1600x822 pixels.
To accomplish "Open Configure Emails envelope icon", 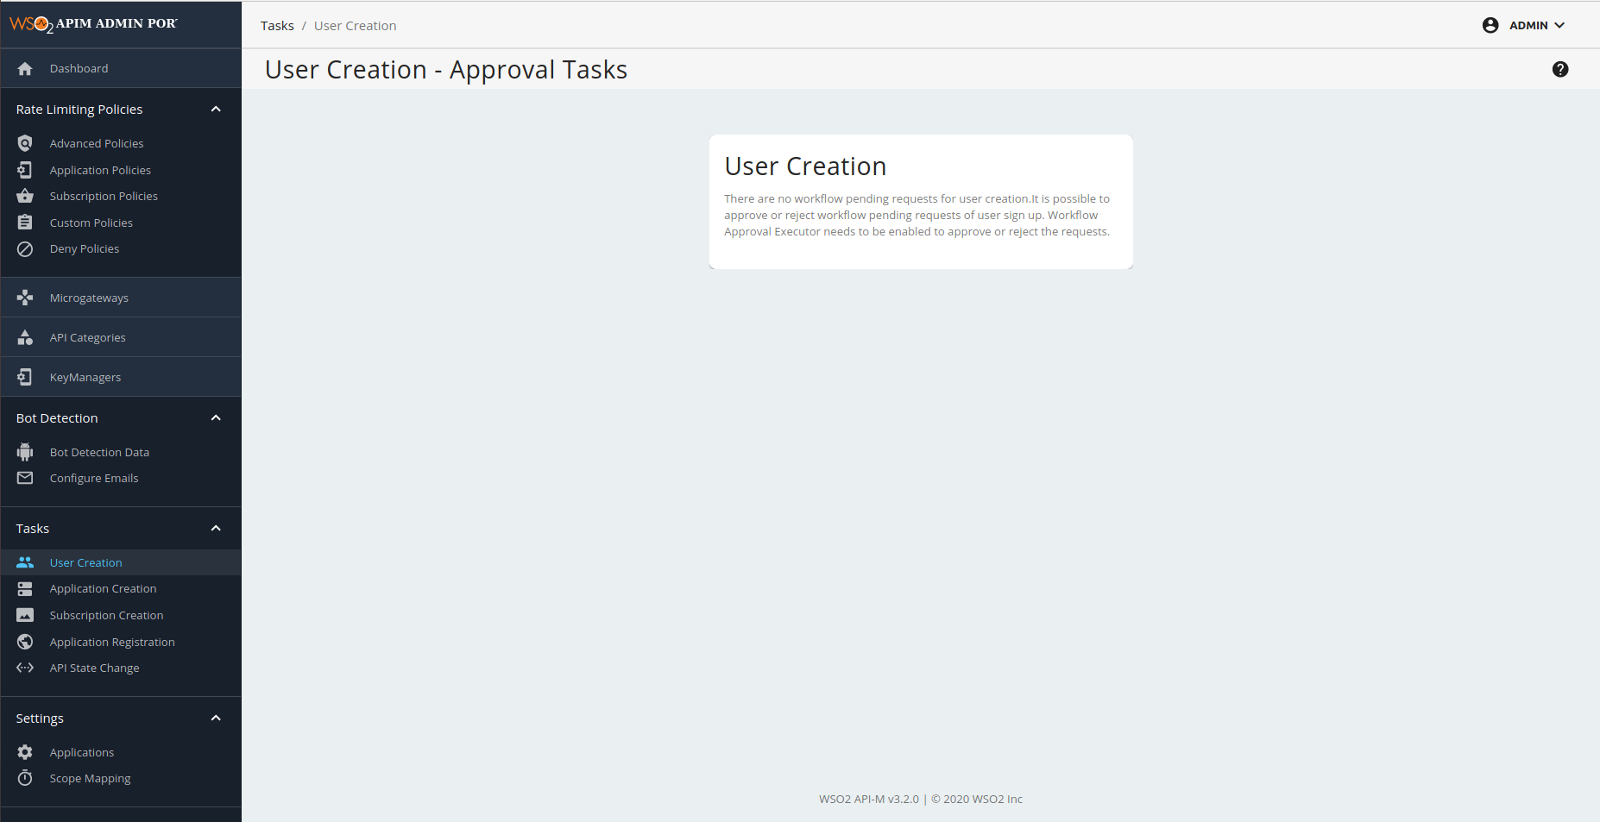I will [x=25, y=478].
